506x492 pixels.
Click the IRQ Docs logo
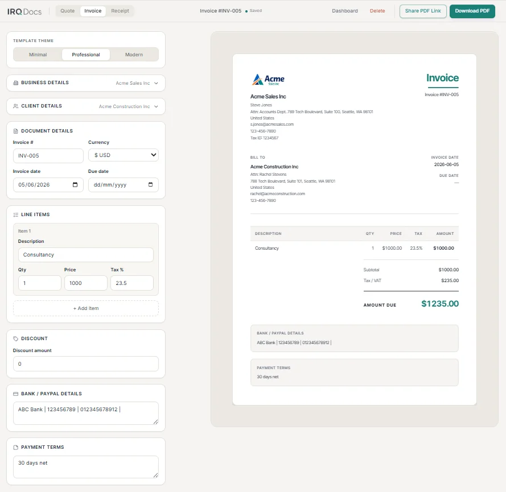24,11
